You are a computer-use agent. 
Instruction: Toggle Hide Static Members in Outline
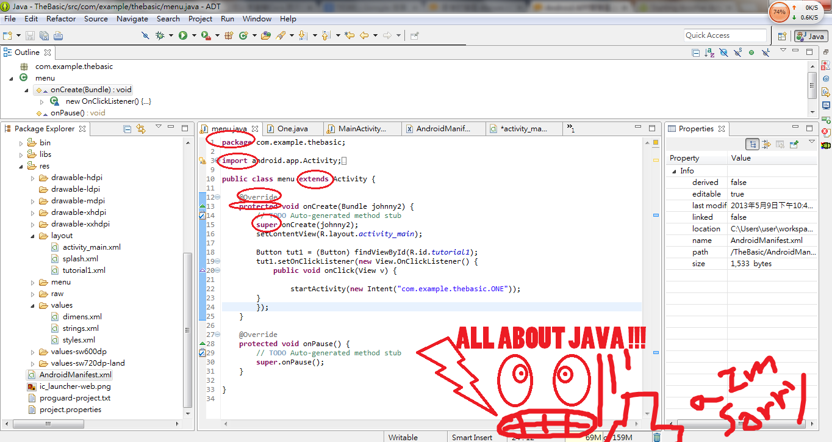coord(737,53)
